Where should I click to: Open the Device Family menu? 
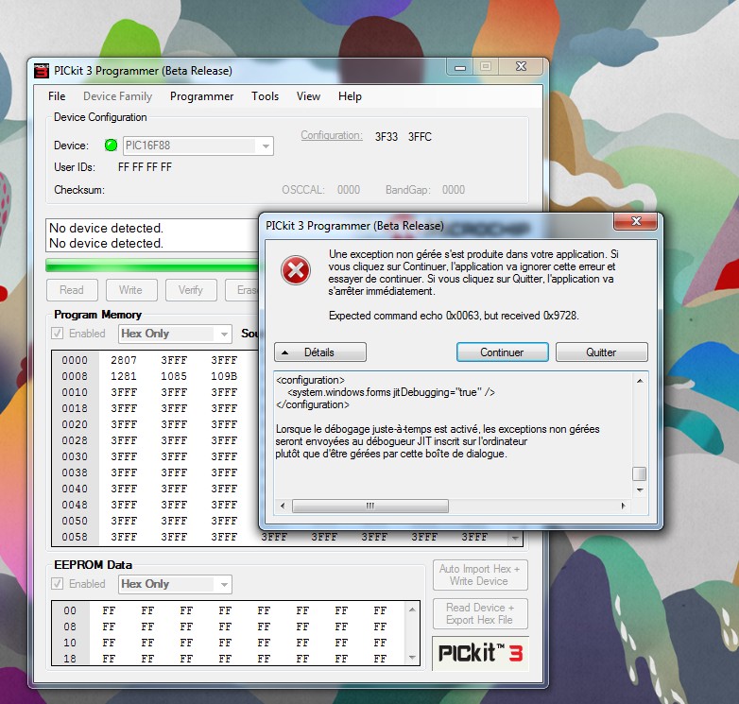pyautogui.click(x=117, y=96)
